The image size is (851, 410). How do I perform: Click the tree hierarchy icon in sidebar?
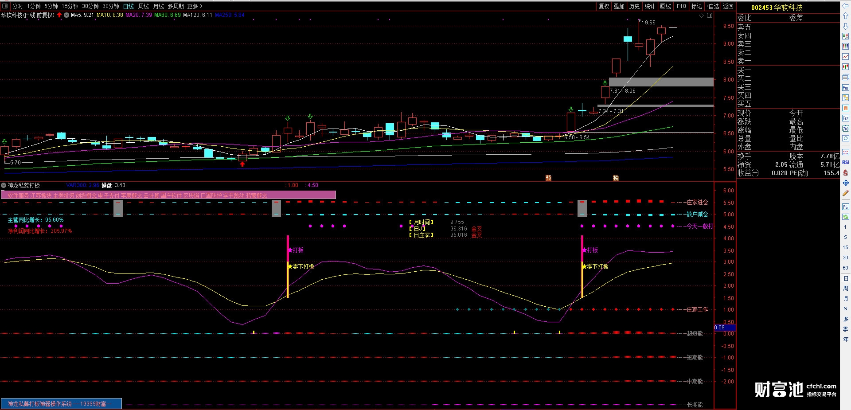[845, 98]
